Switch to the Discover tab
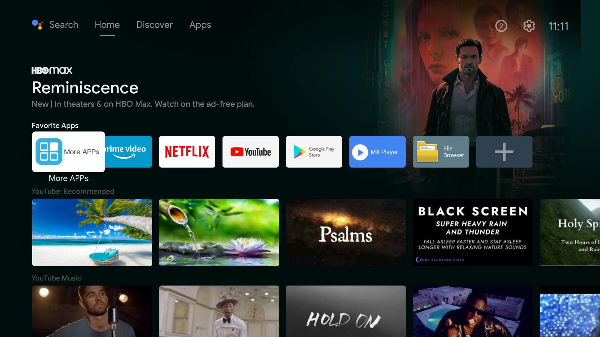 click(154, 25)
